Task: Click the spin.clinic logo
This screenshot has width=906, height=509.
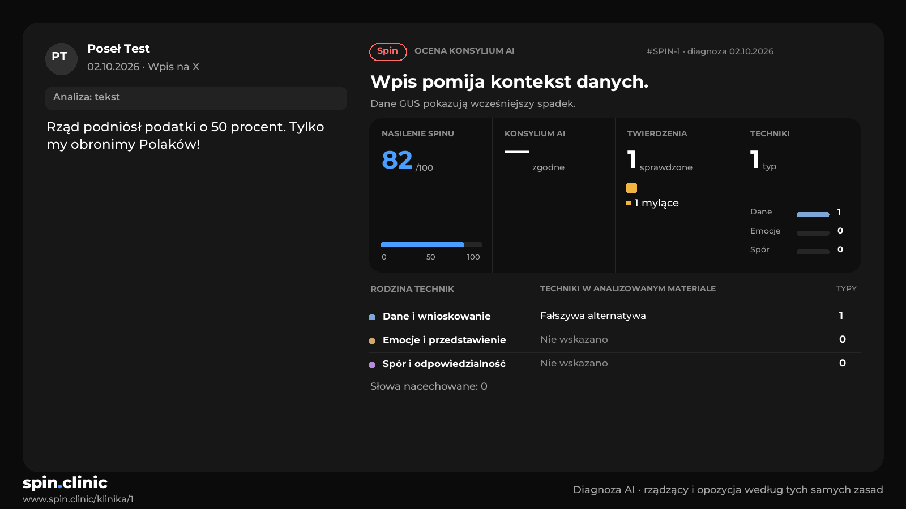Action: coord(65,482)
